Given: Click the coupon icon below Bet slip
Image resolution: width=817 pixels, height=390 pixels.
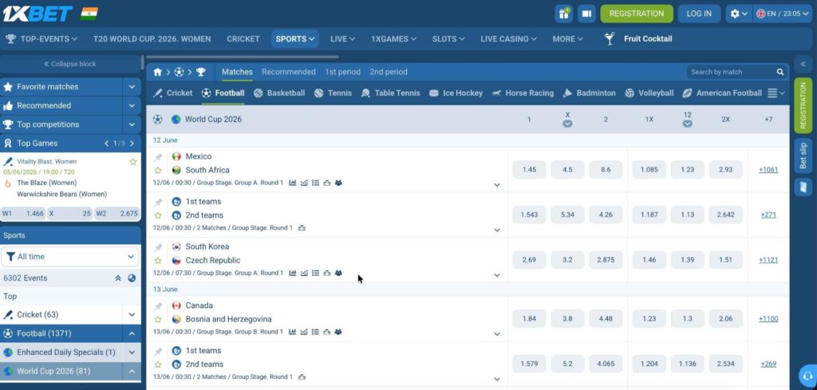Looking at the screenshot, I should [803, 187].
